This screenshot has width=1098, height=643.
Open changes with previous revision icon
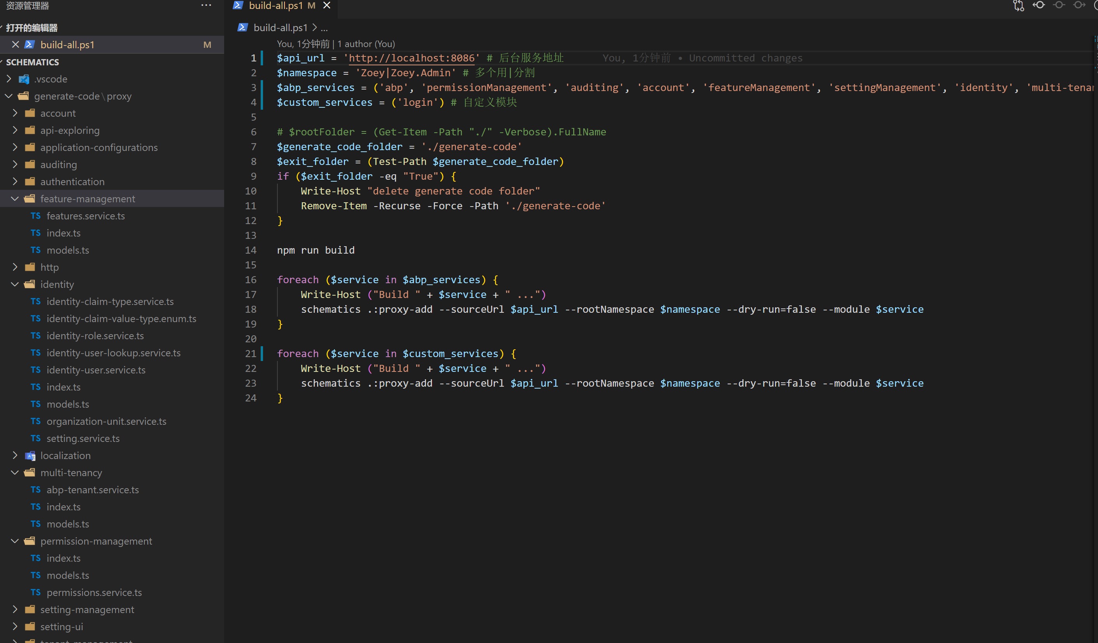1039,5
